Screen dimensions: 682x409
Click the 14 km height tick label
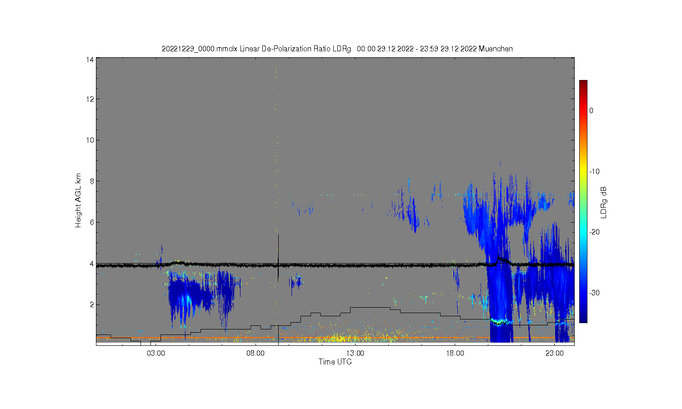90,60
